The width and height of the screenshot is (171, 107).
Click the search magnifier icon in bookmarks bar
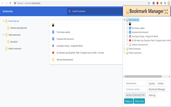tap(69, 11)
